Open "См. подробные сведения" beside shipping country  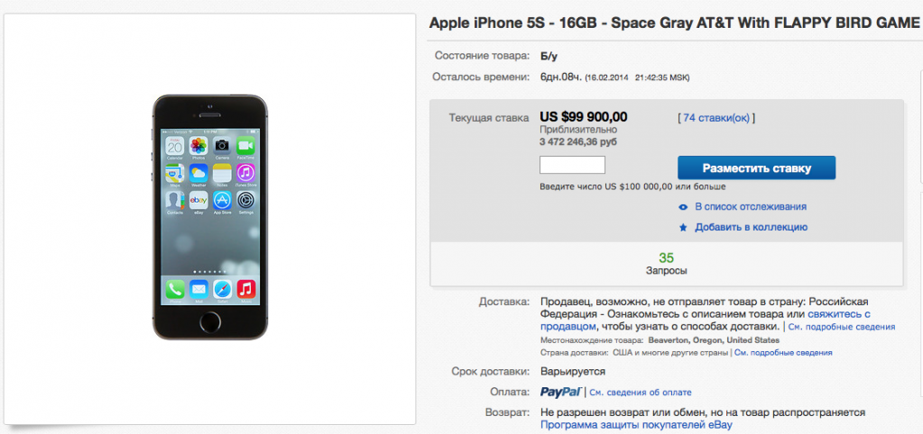783,353
